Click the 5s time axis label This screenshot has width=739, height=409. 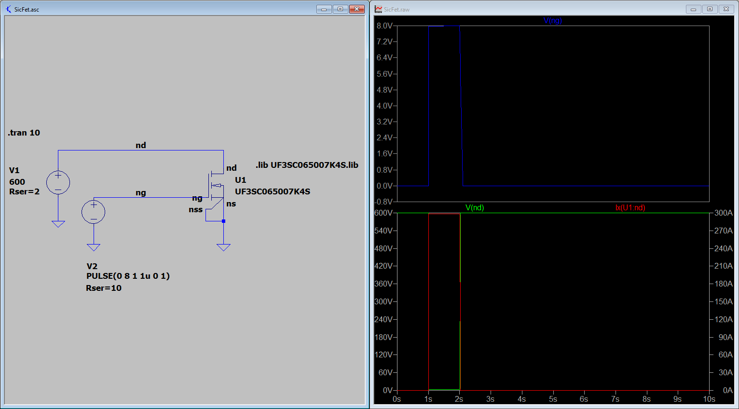(x=553, y=399)
